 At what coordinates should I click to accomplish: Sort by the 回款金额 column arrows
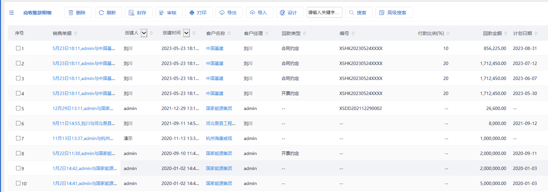pos(506,33)
